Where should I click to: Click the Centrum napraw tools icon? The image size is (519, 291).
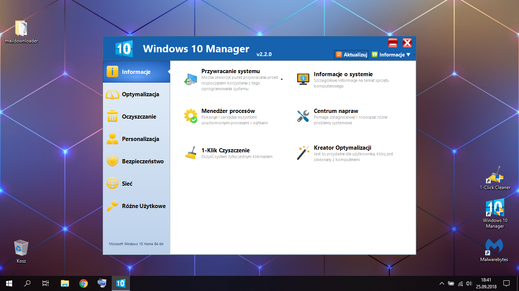coord(303,116)
